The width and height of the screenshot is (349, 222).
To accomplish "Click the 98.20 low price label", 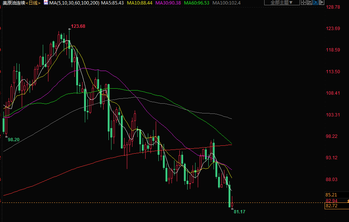I will tap(14, 139).
